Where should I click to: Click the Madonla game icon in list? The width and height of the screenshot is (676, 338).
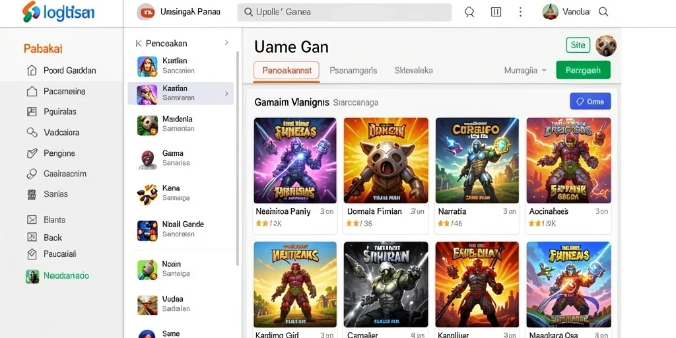tap(147, 125)
